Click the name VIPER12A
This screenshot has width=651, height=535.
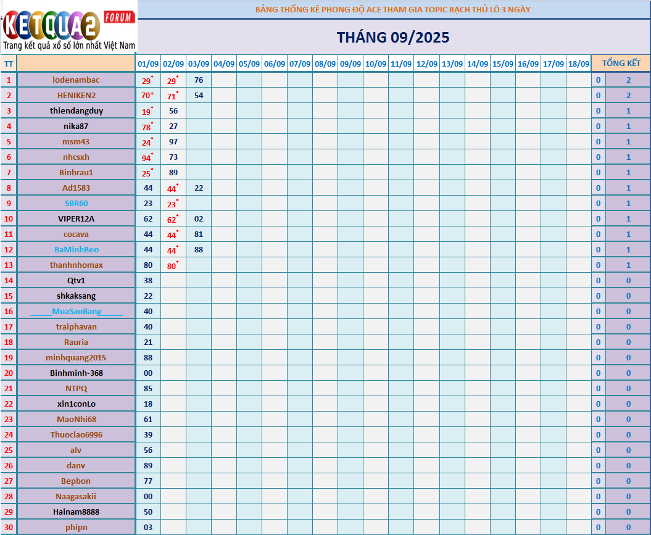pyautogui.click(x=76, y=218)
